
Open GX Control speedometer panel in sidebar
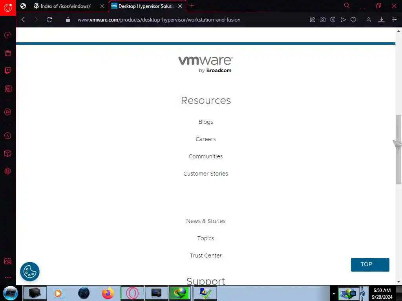(8, 35)
